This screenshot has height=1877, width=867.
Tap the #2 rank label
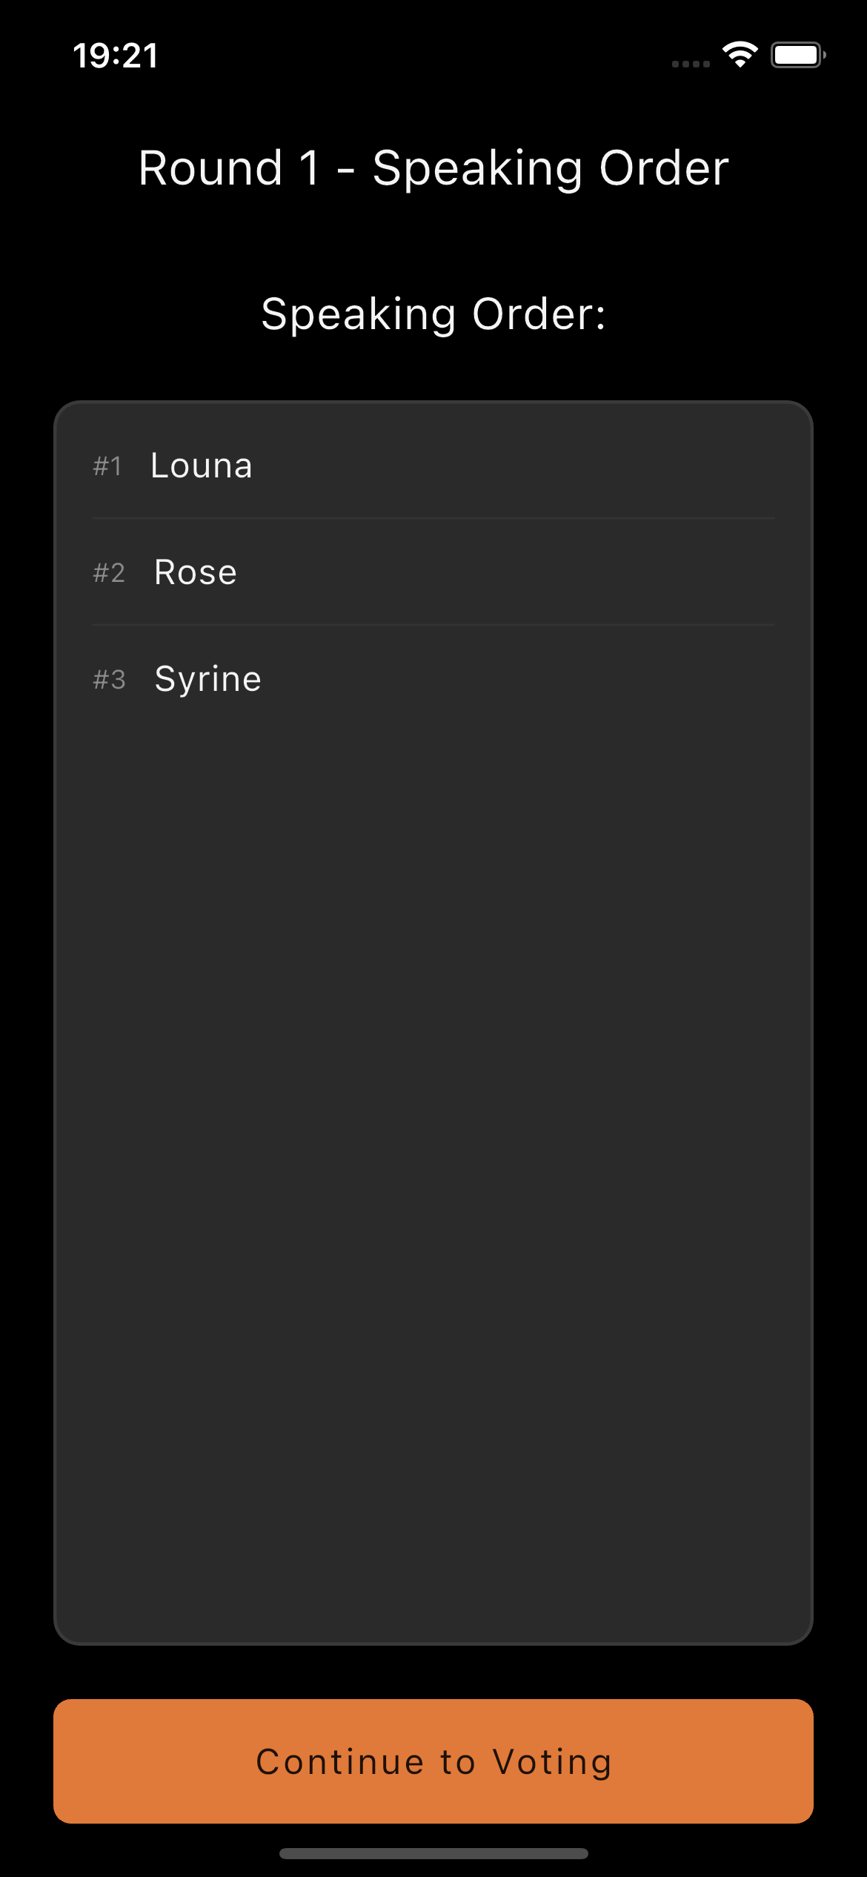(x=109, y=573)
